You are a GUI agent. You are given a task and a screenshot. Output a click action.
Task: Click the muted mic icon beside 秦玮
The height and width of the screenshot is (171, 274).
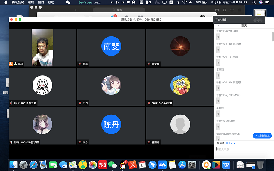click(15, 64)
